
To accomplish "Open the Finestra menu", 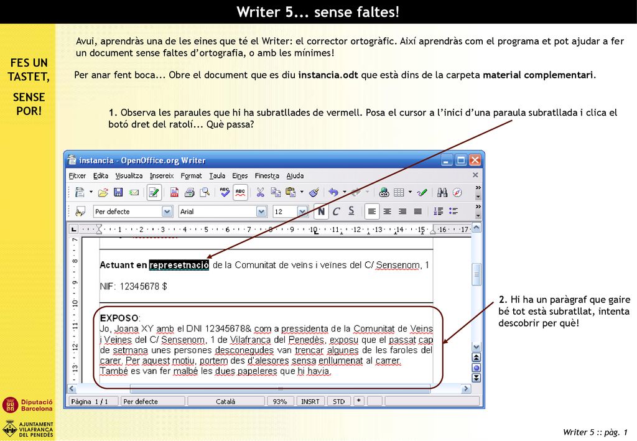I will 267,176.
